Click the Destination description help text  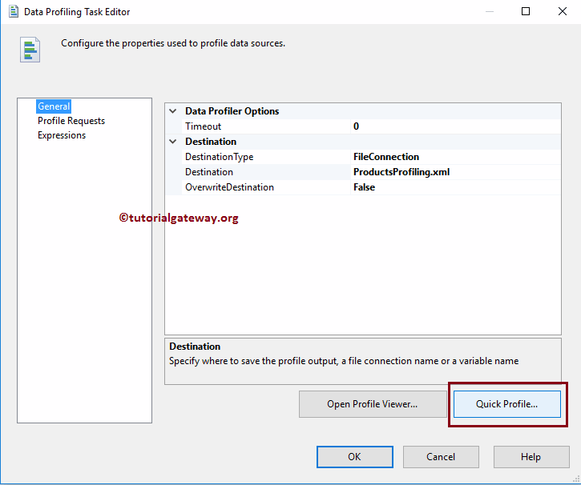tap(344, 361)
